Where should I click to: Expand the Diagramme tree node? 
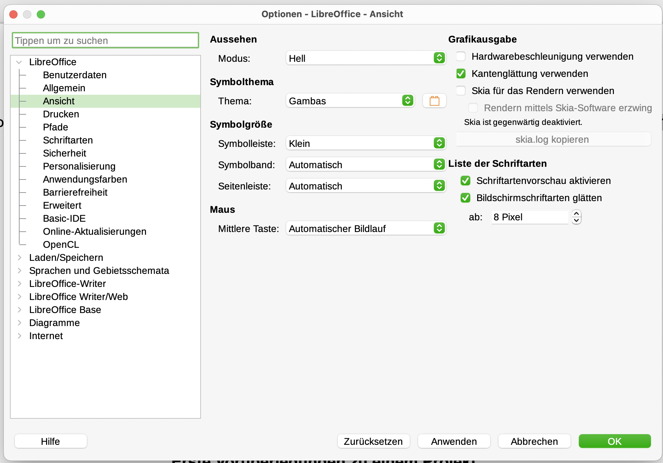(x=20, y=323)
